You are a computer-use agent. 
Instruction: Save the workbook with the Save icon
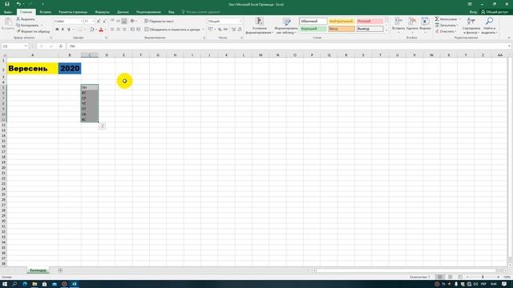point(7,4)
